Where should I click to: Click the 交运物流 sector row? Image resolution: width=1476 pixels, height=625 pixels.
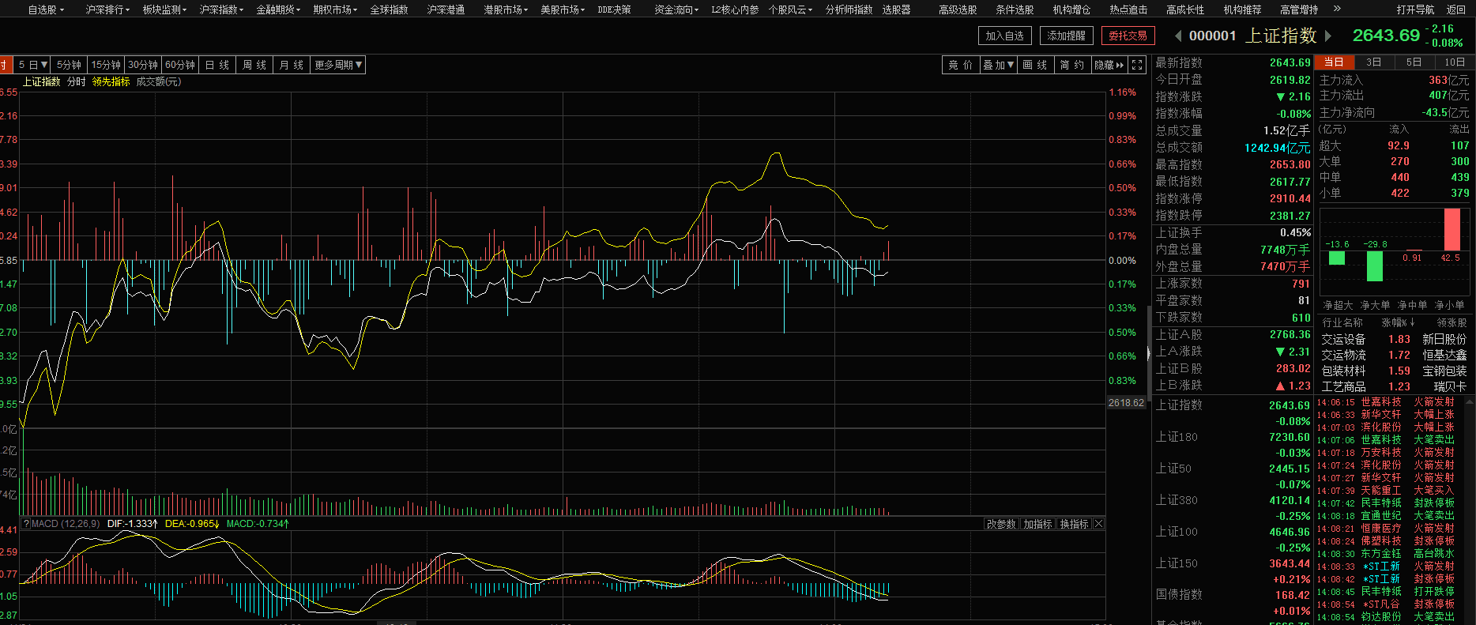(1395, 355)
